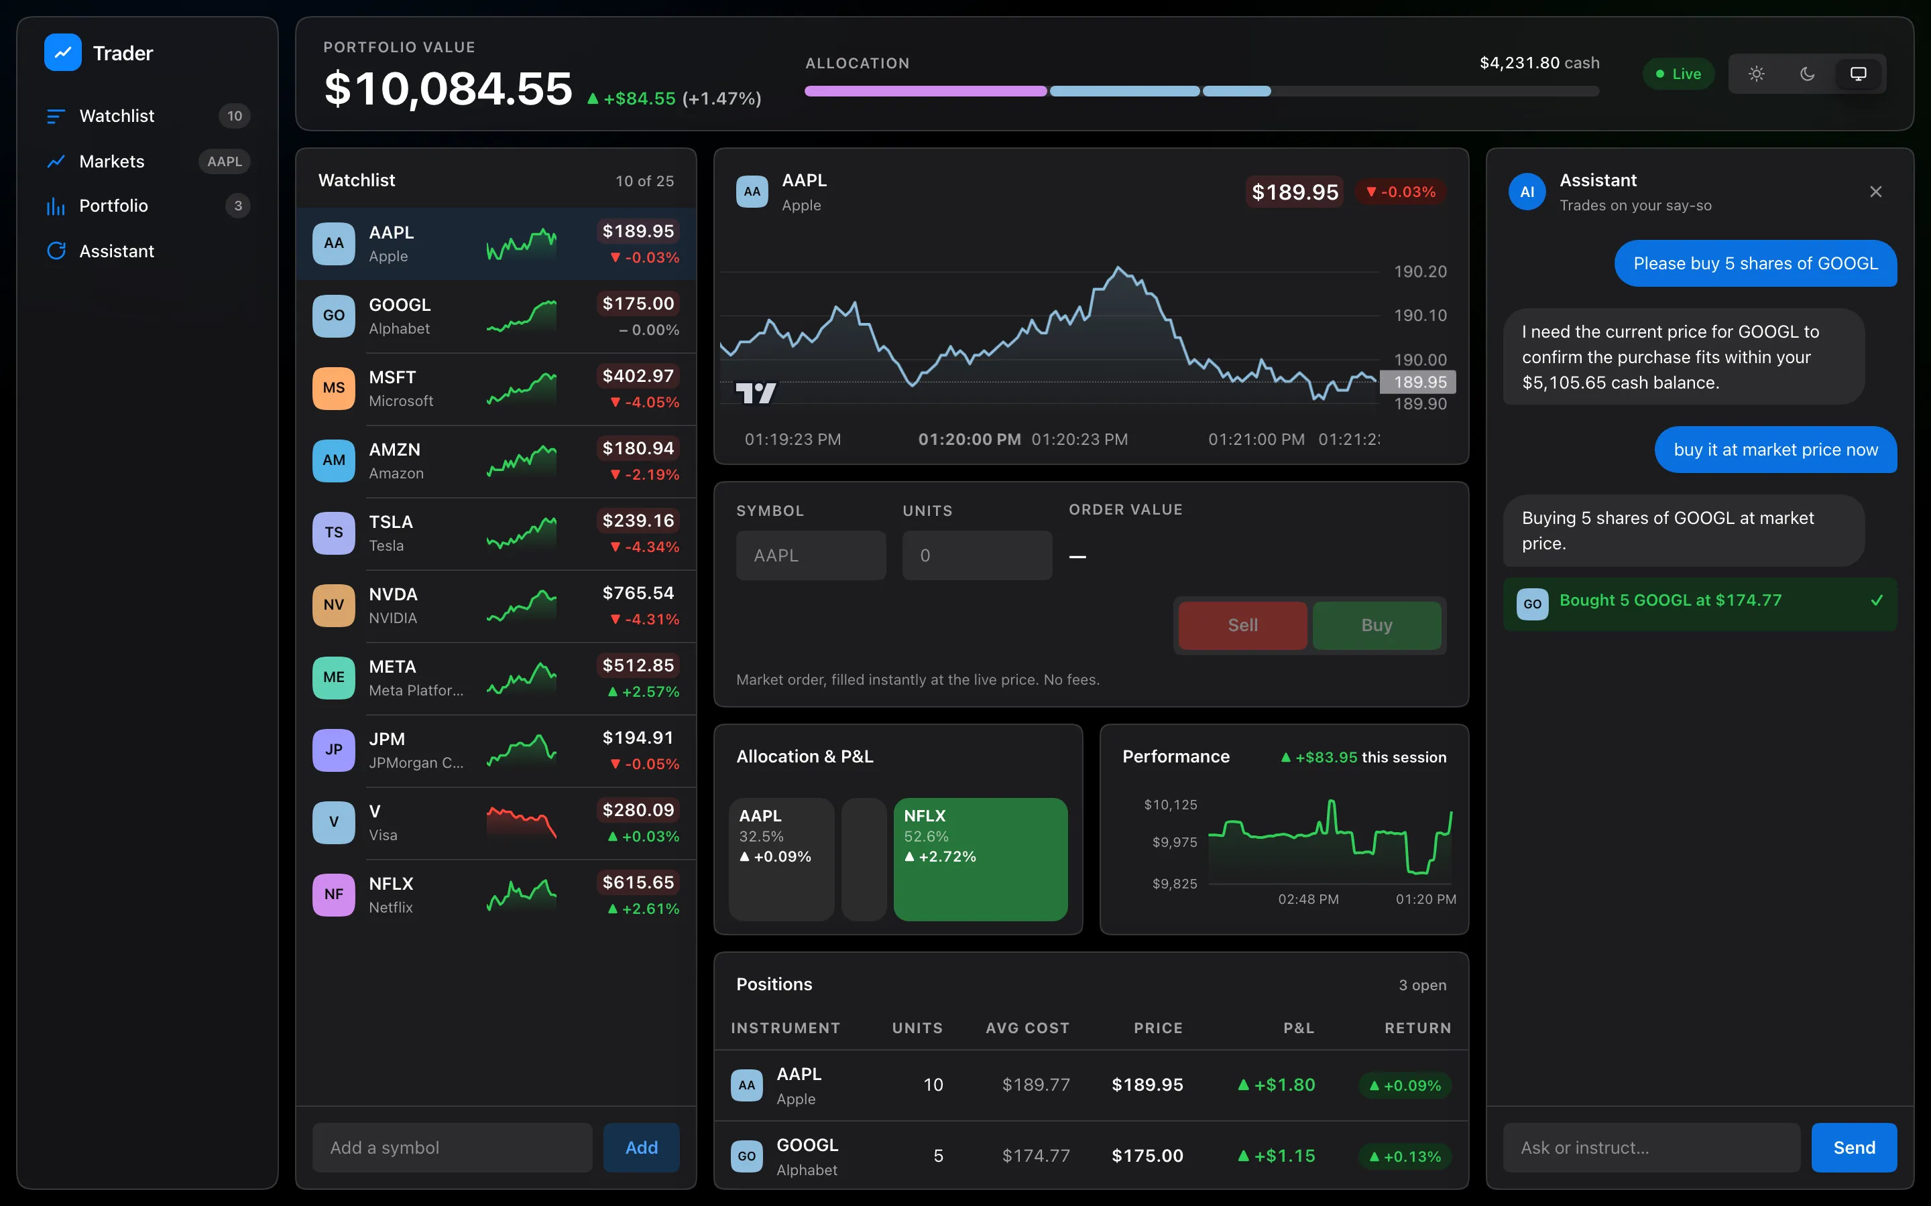Select GOOGL row in watchlist
Viewport: 1931px width, 1206px height.
pyautogui.click(x=495, y=317)
